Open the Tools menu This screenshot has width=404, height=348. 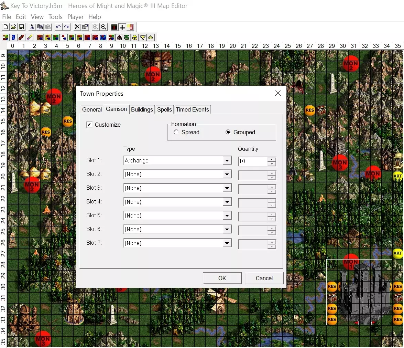(55, 17)
